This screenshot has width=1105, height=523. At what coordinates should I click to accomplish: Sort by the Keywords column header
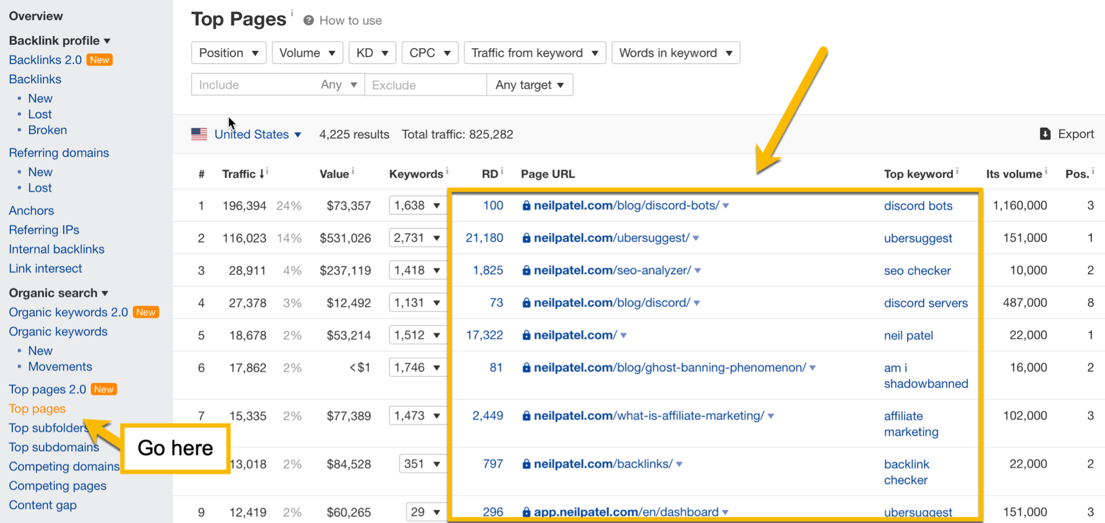(x=416, y=174)
